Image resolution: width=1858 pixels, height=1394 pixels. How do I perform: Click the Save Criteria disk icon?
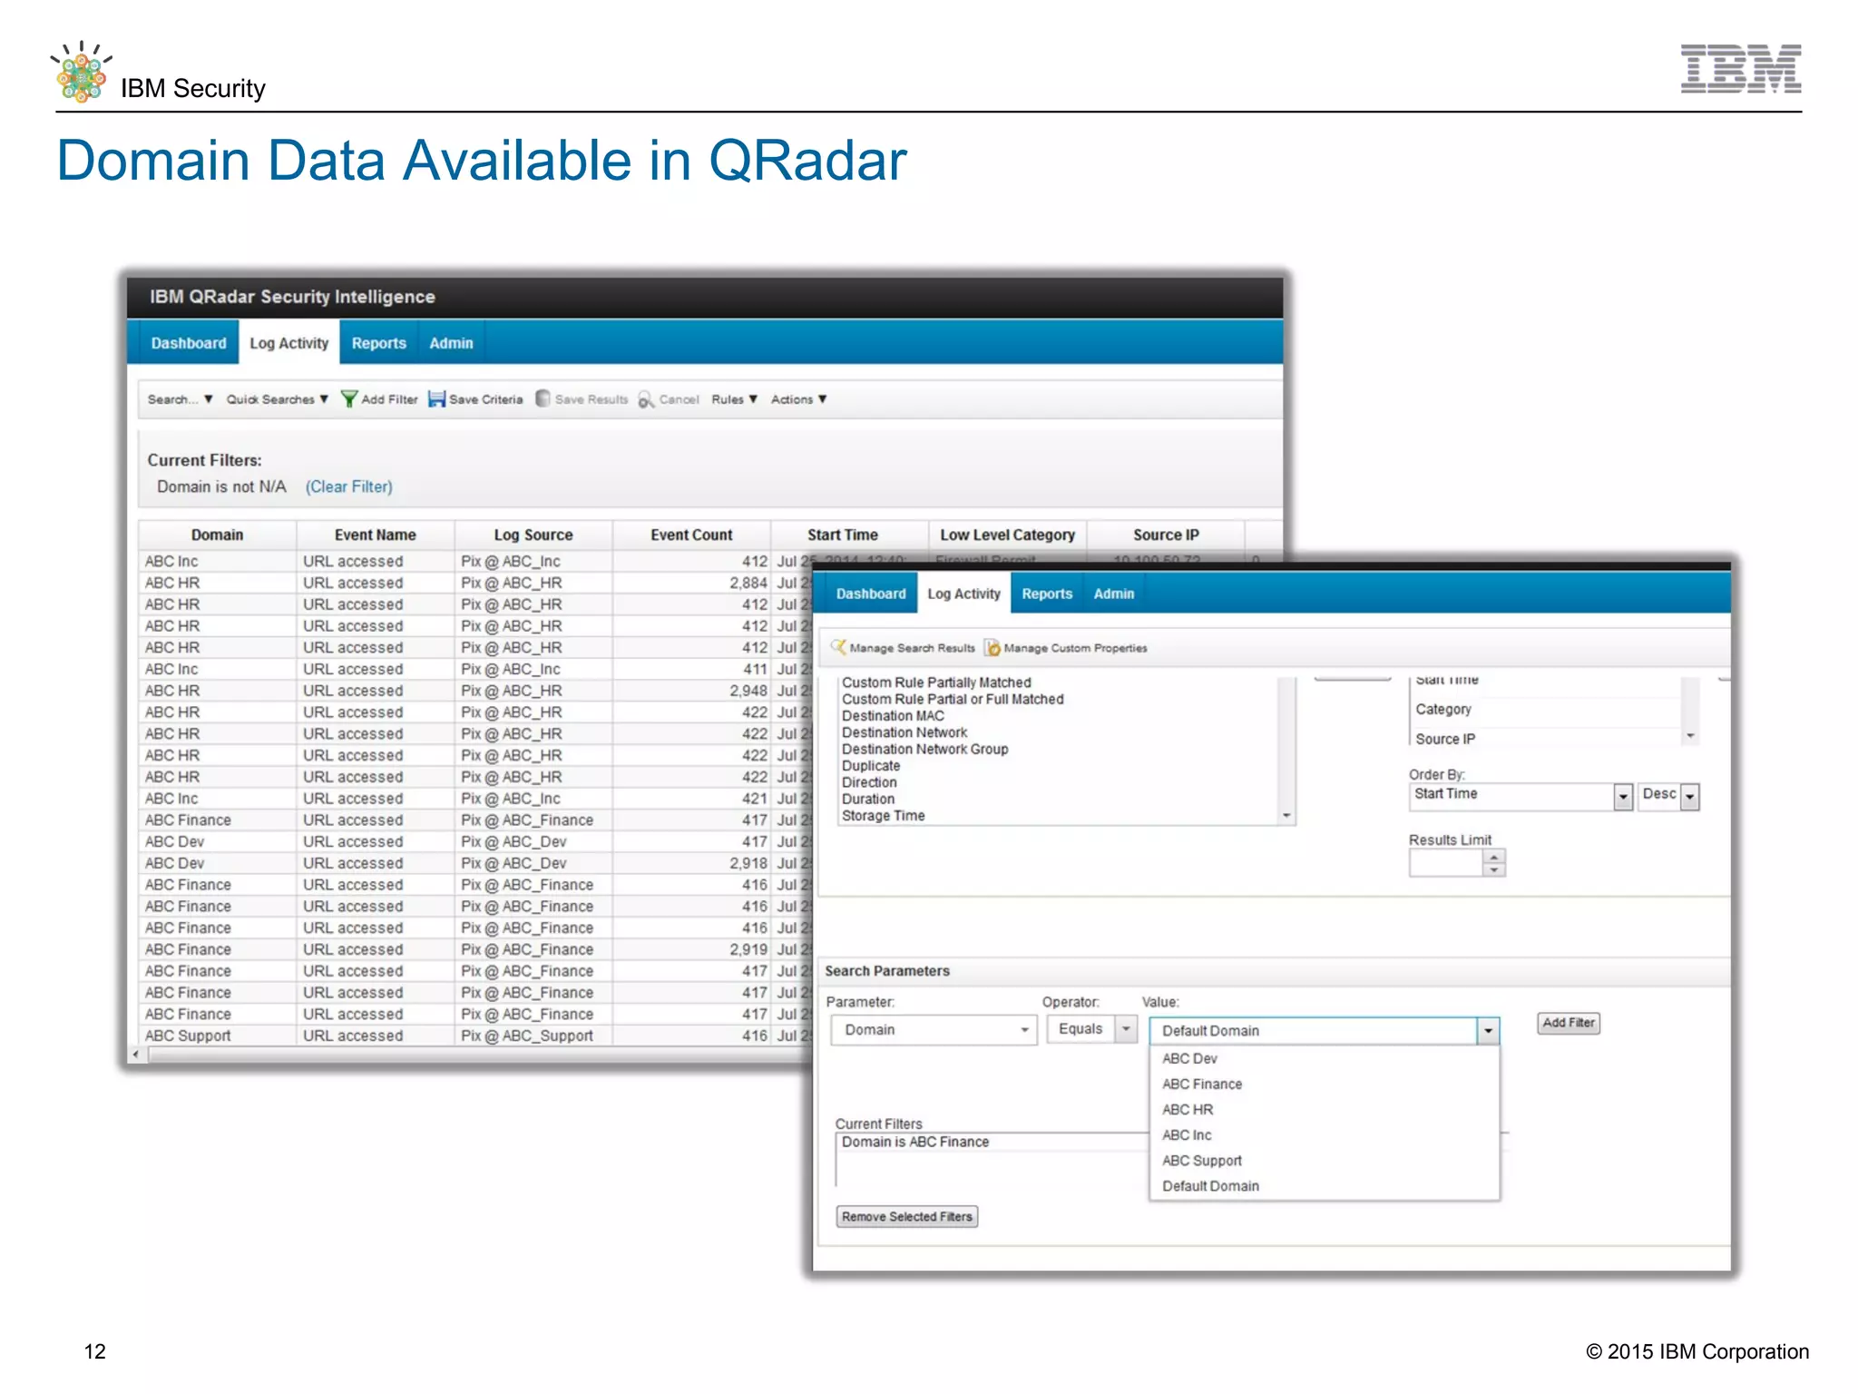pos(436,399)
